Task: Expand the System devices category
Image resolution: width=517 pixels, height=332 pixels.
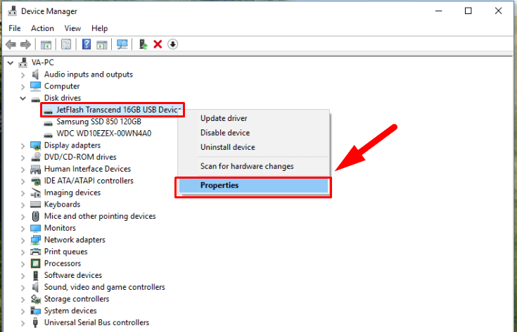Action: click(23, 311)
